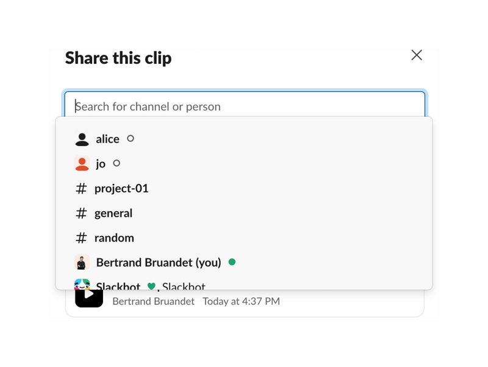Click Bertrand Bruandet's profile picture
The image size is (488, 367).
83,262
